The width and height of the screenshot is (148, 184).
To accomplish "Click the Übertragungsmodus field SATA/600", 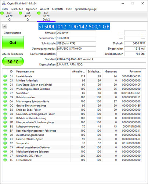I will point(76,49).
